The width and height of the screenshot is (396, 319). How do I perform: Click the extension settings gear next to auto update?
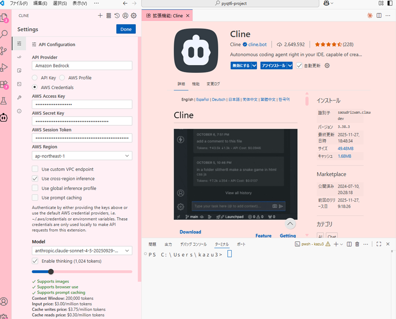pos(327,66)
